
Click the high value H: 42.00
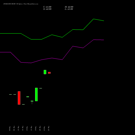tap(69, 7)
